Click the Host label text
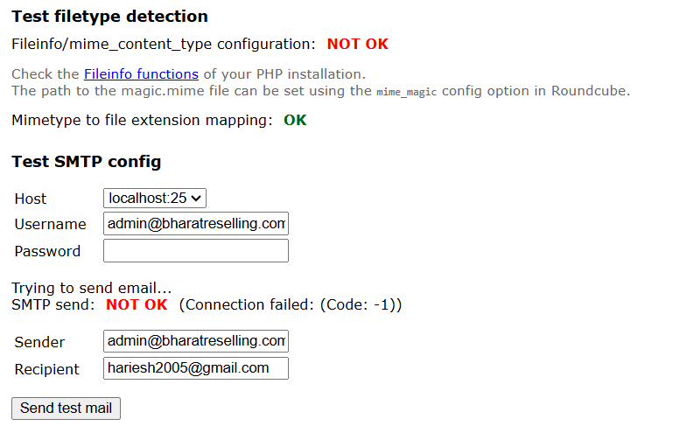Image resolution: width=680 pixels, height=433 pixels. tap(31, 199)
